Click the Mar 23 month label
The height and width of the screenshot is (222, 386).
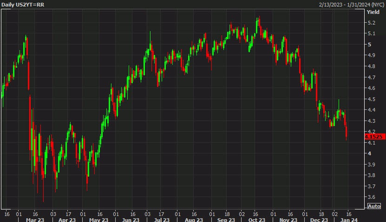tap(35, 220)
